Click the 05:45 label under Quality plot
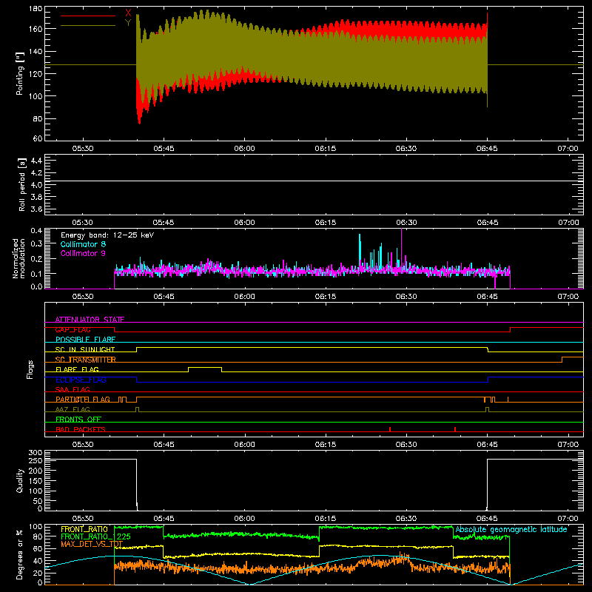 (164, 519)
